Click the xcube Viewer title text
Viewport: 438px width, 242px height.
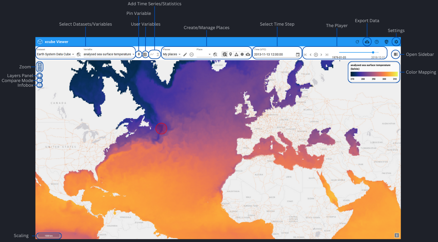(56, 42)
